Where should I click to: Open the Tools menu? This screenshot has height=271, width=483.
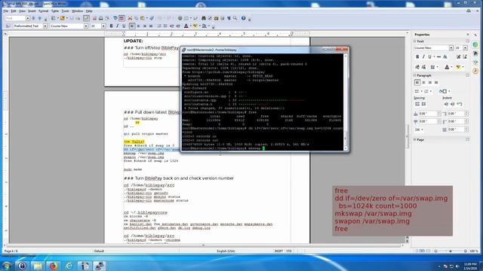click(x=65, y=11)
